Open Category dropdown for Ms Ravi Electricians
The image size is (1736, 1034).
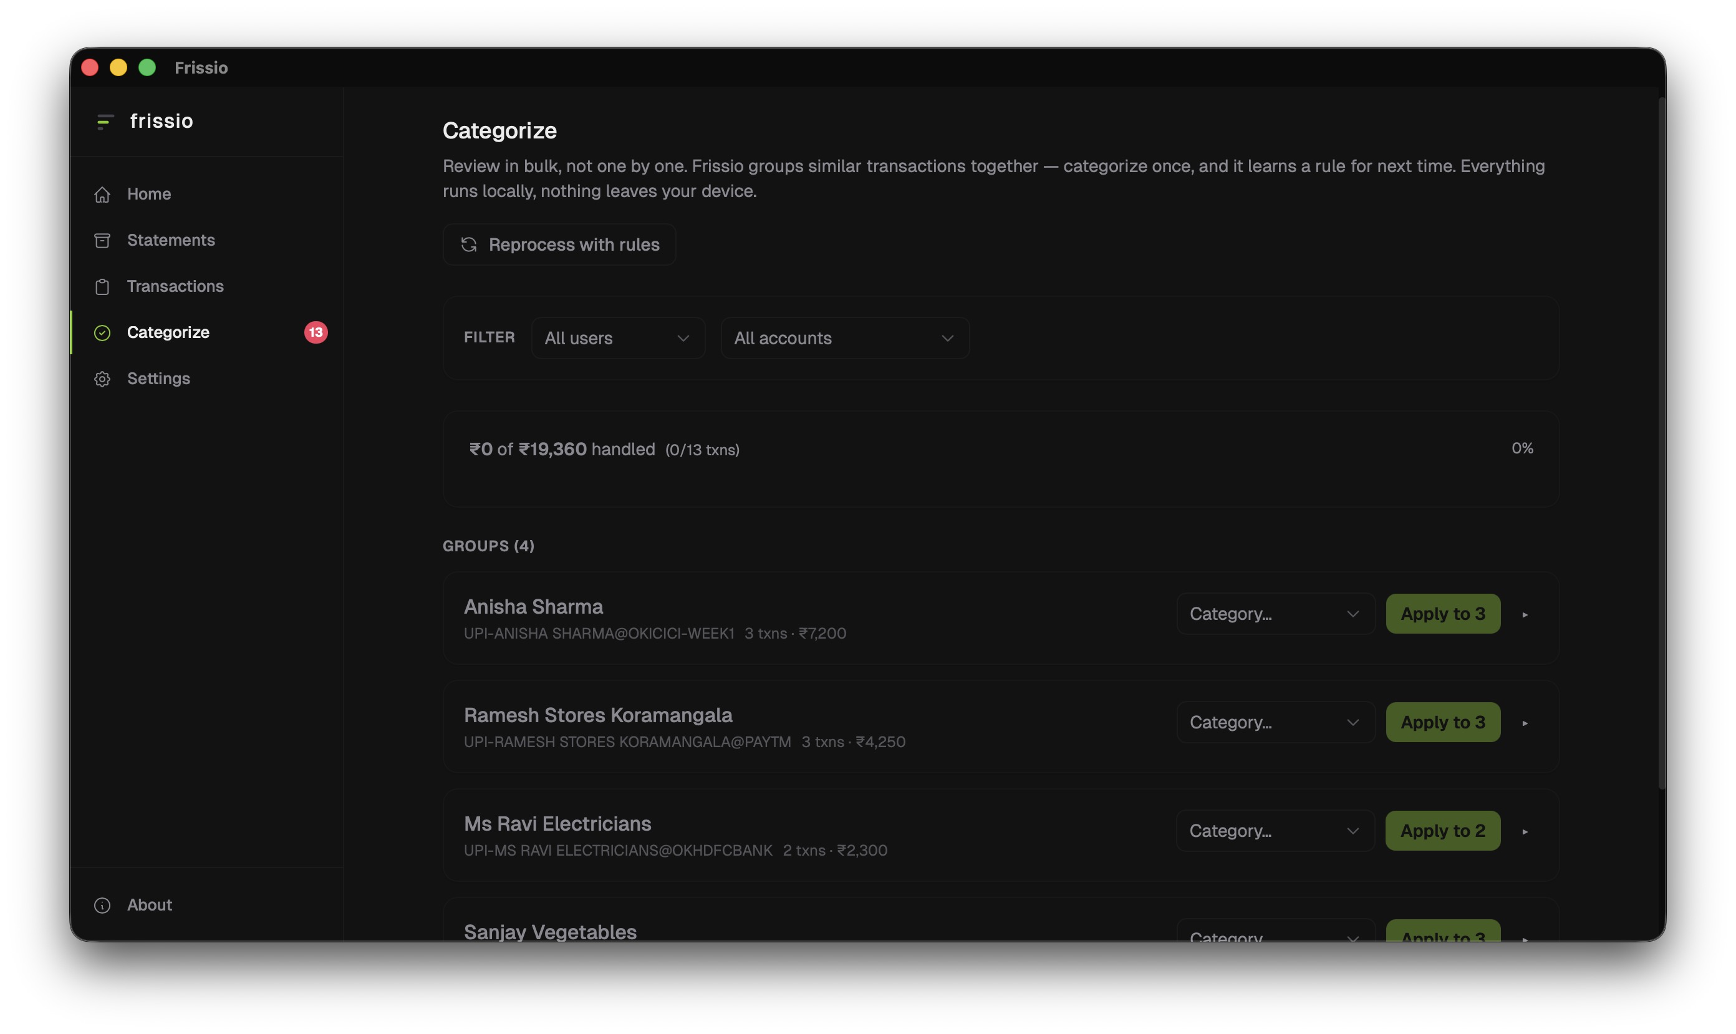click(x=1275, y=831)
